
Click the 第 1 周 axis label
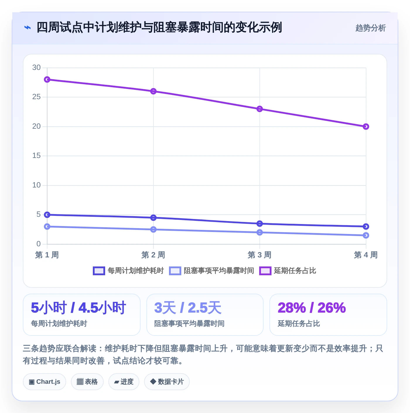[x=47, y=255]
